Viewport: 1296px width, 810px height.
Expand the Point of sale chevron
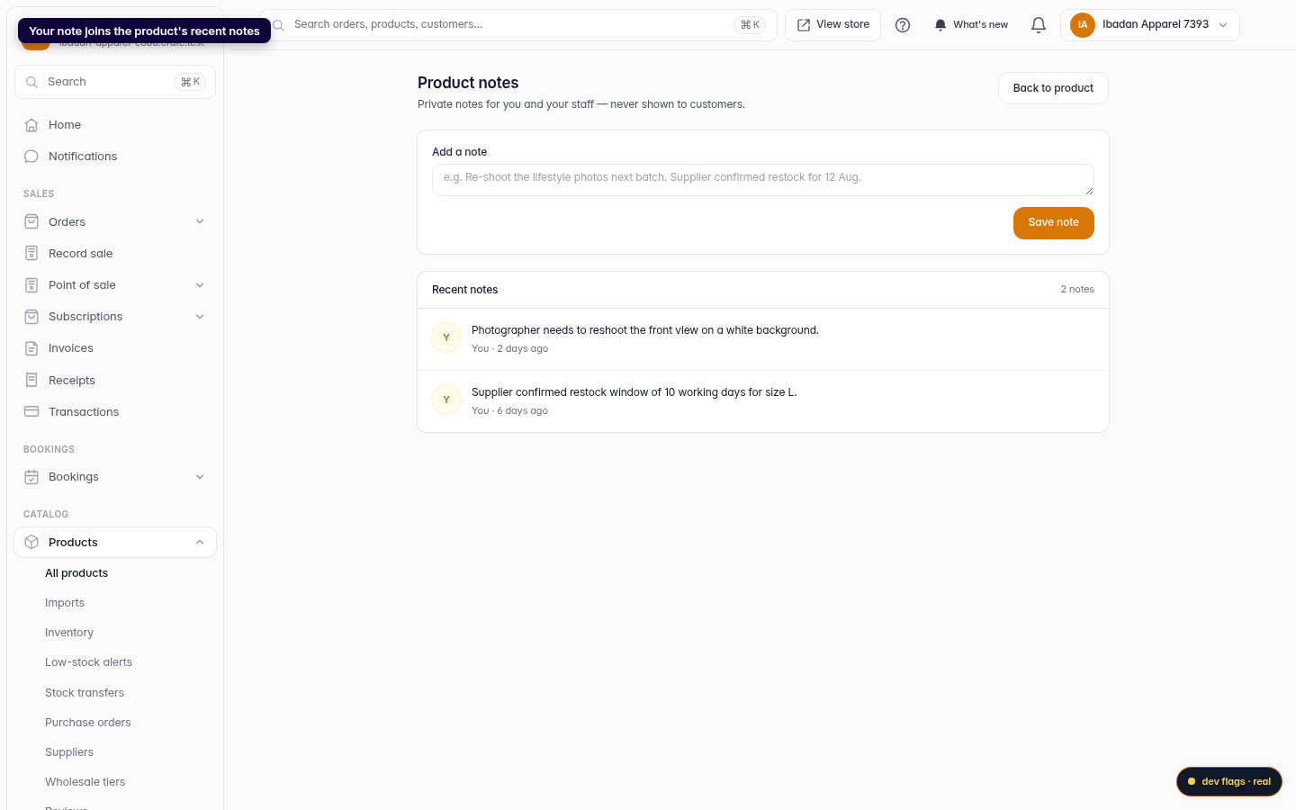pos(200,285)
